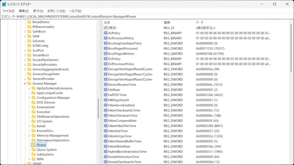
Task: Click the KnownDLLs folder icon
Action: tap(34, 131)
